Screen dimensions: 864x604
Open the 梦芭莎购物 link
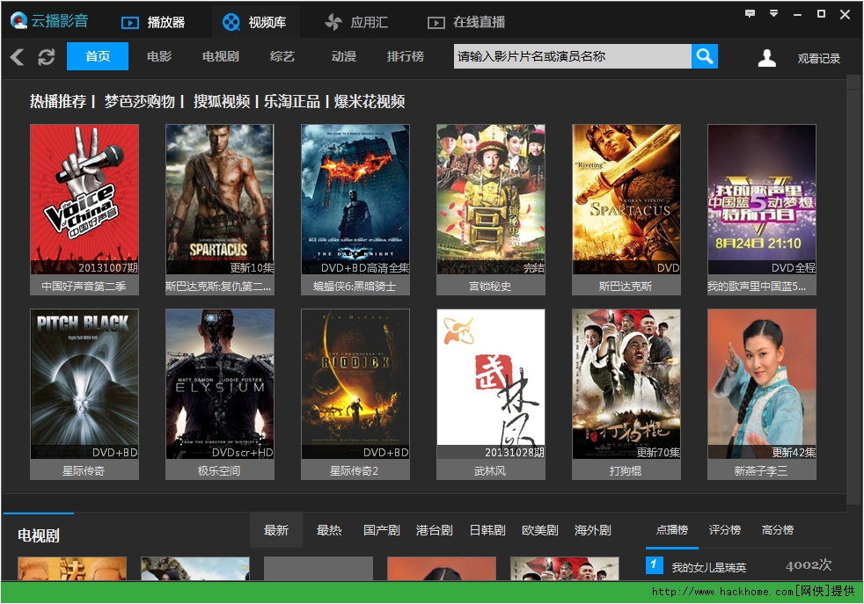pyautogui.click(x=139, y=101)
